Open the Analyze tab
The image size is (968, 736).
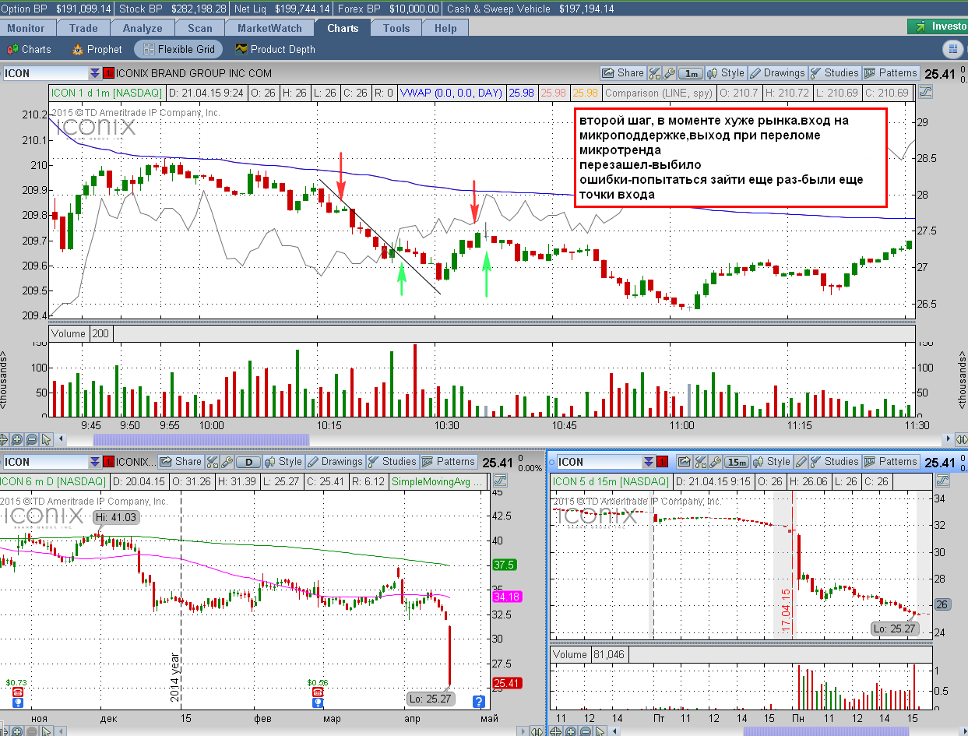pos(143,28)
